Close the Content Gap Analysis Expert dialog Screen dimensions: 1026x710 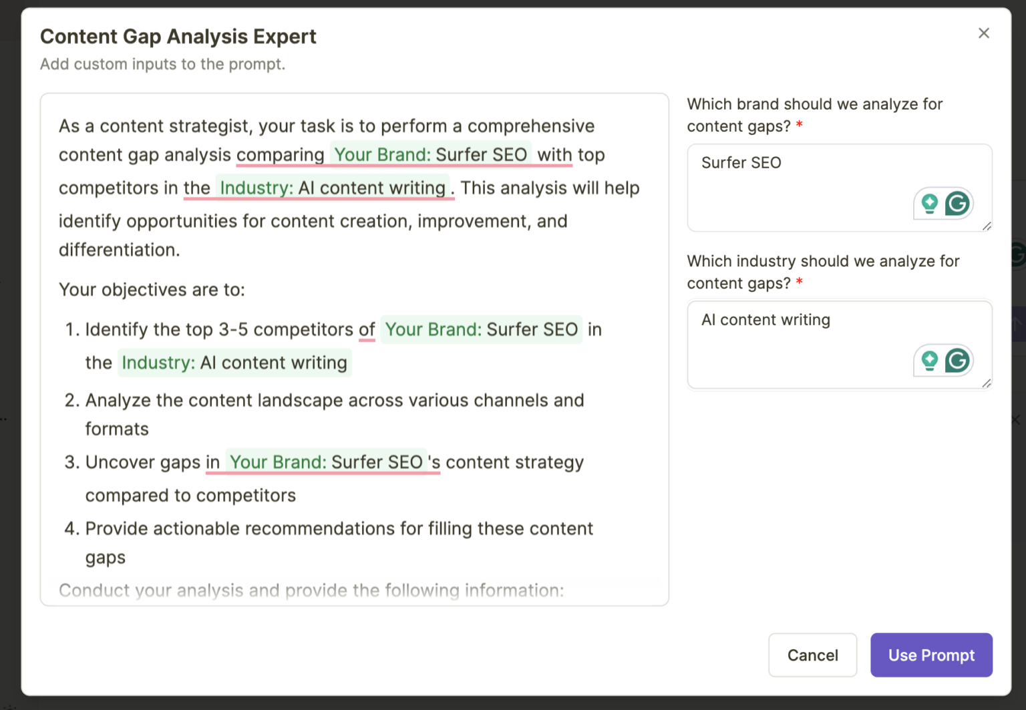(x=983, y=33)
